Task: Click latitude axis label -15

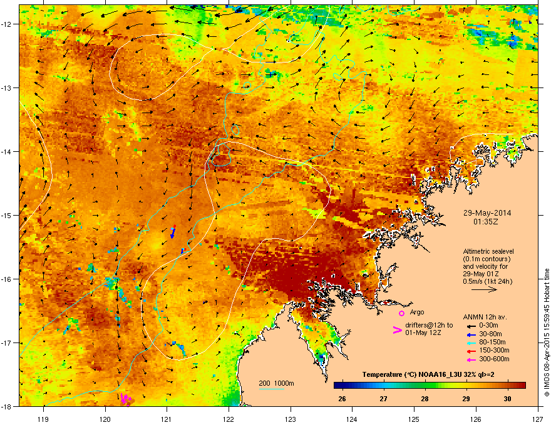Action: click(7, 215)
